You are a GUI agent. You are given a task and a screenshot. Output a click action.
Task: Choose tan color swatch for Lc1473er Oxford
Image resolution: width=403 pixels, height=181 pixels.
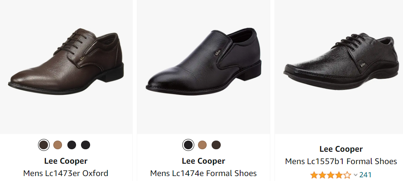[x=57, y=145]
